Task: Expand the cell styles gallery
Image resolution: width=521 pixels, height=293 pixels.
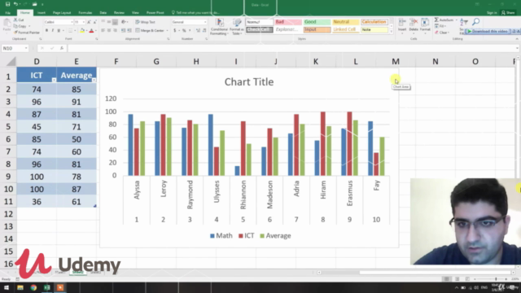Action: point(392,32)
